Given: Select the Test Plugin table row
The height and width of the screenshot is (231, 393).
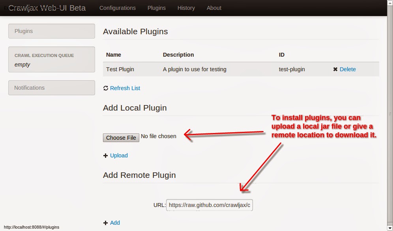Looking at the screenshot, I should coord(241,69).
